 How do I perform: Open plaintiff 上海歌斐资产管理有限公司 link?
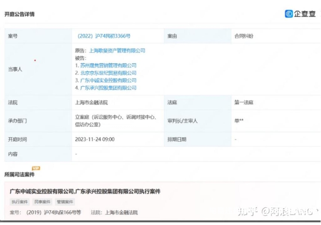tap(117, 51)
